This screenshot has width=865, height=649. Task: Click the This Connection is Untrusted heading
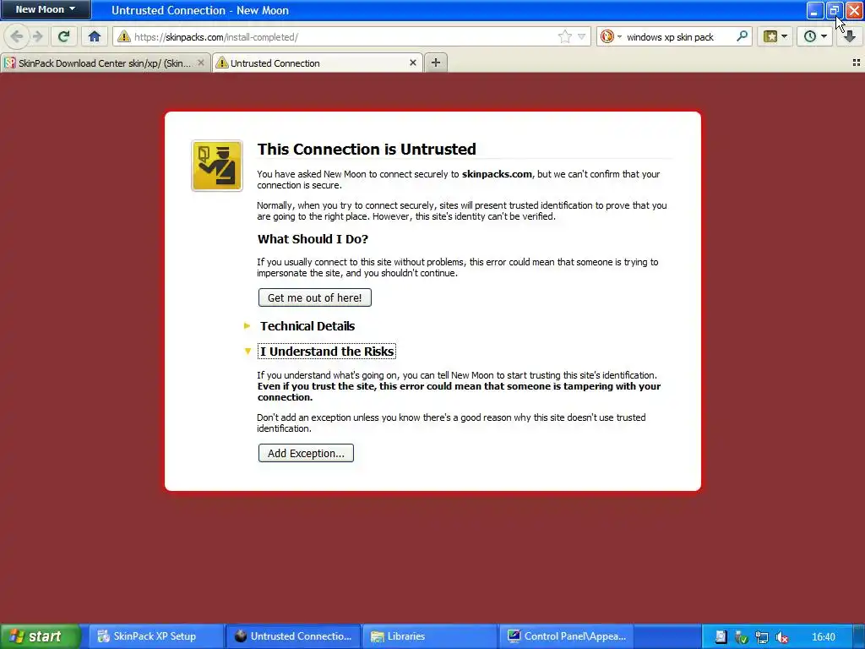coord(367,149)
